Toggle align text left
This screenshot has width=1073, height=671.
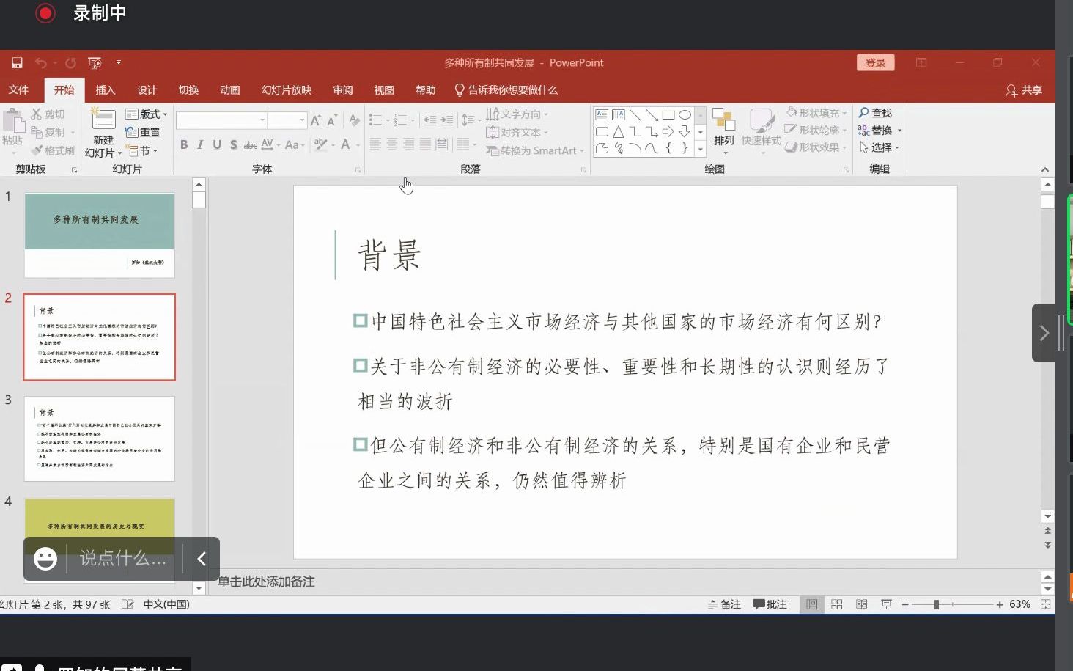click(375, 144)
